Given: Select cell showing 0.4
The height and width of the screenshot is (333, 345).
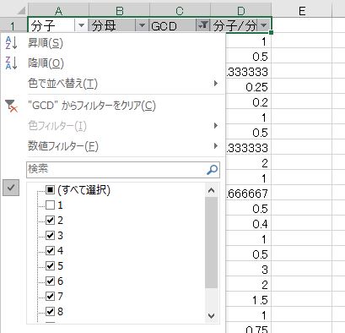Looking at the screenshot, I should click(248, 224).
